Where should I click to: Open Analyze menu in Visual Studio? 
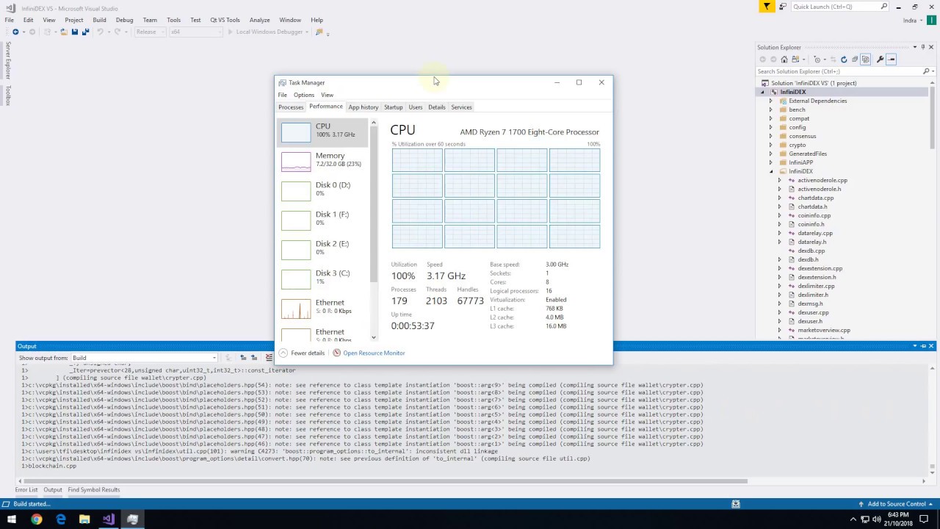[x=259, y=20]
